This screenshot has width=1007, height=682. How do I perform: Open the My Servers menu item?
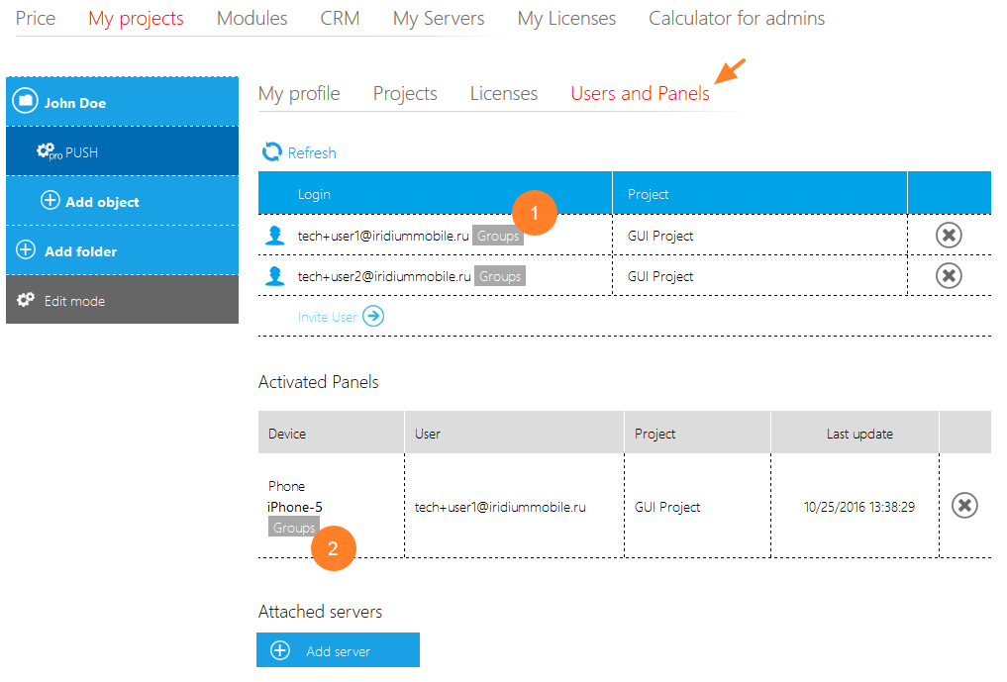click(438, 19)
